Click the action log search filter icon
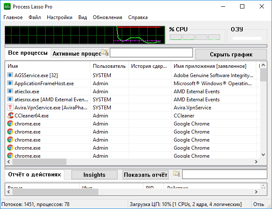Image resolution: width=272 pixels, height=209 pixels. [x=176, y=174]
